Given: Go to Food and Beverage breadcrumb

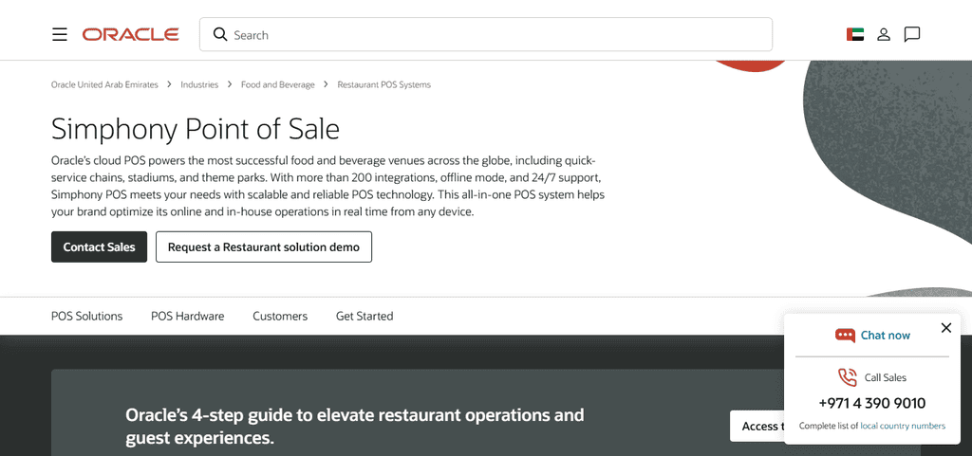Looking at the screenshot, I should point(278,84).
